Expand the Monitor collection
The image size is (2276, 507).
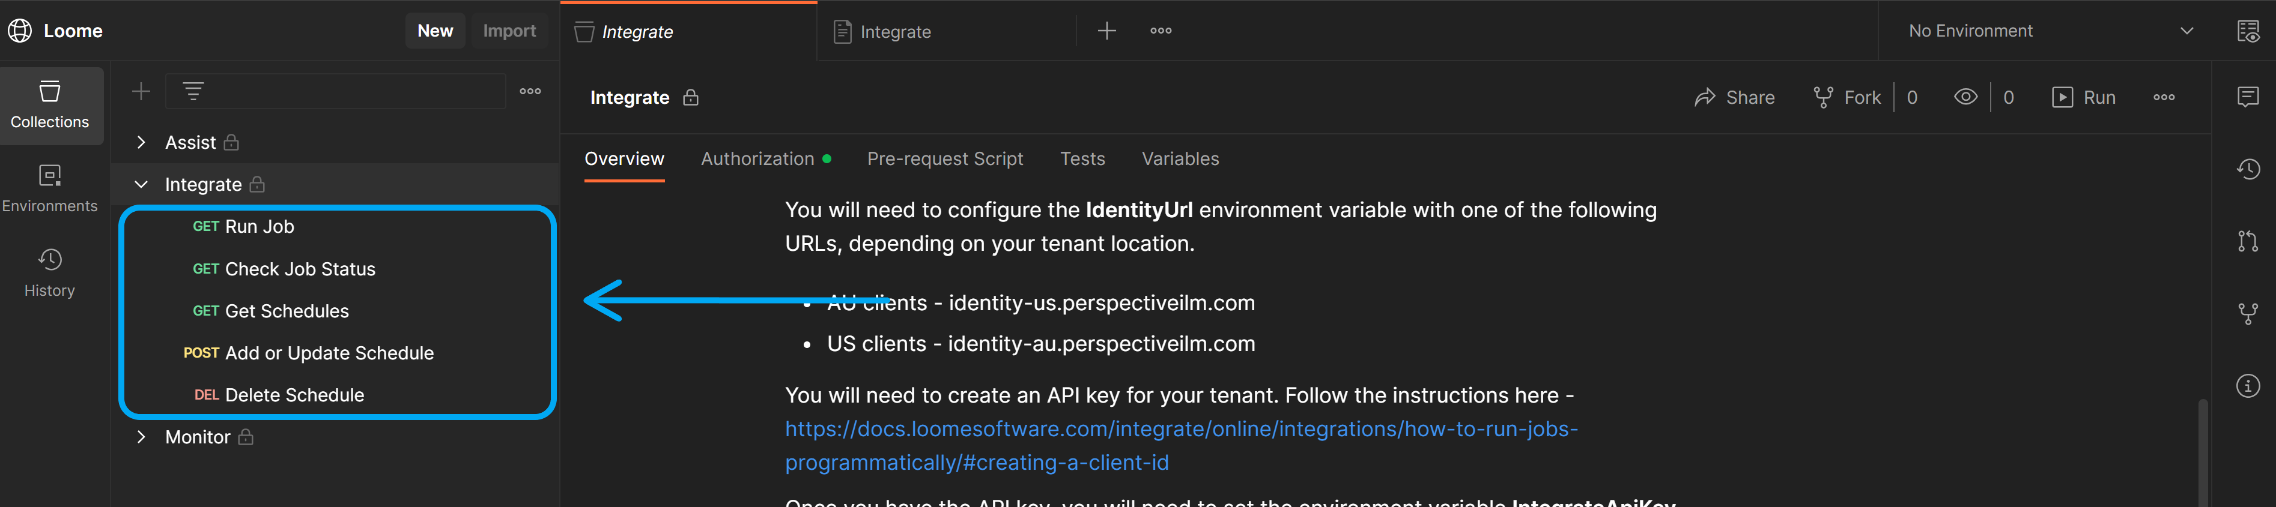pyautogui.click(x=141, y=437)
